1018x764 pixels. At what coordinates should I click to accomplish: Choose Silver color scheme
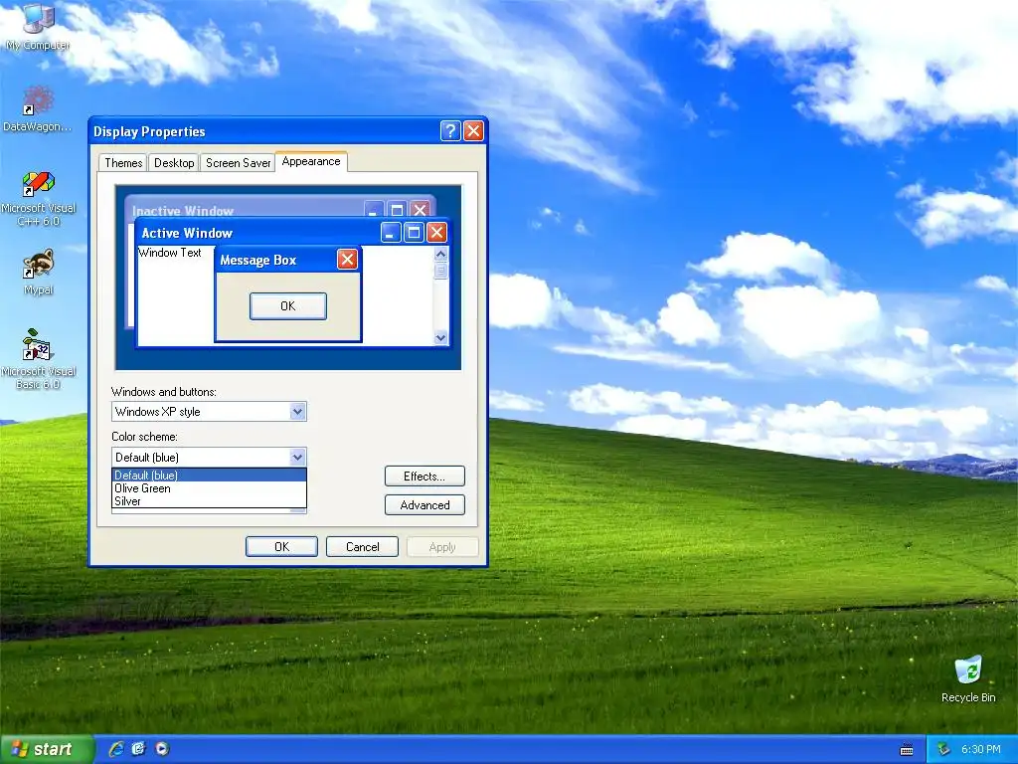click(209, 501)
